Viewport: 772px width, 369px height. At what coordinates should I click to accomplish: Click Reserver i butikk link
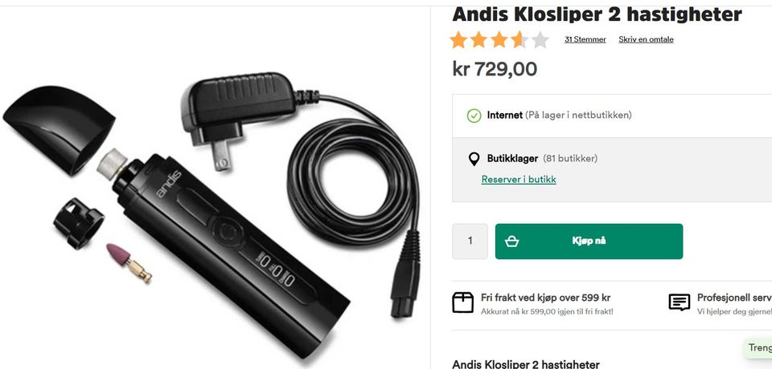click(519, 180)
